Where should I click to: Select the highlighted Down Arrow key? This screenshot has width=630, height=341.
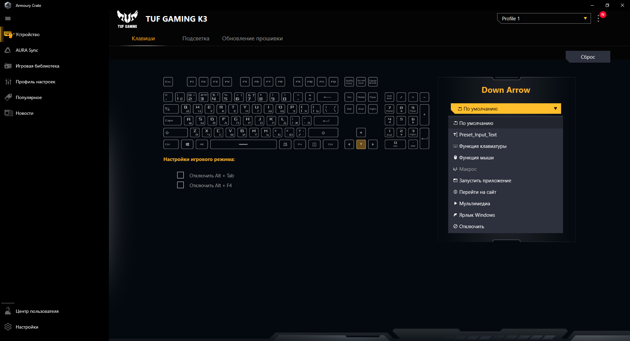(x=361, y=144)
